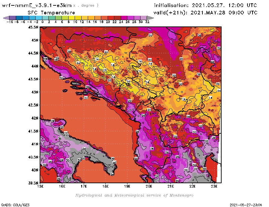Select the dark red segment between 22 and 24
The width and height of the screenshot is (269, 207).
pos(117,18)
